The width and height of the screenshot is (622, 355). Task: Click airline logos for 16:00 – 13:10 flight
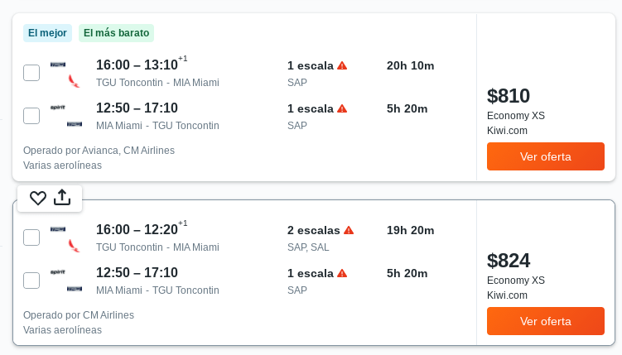coord(65,74)
